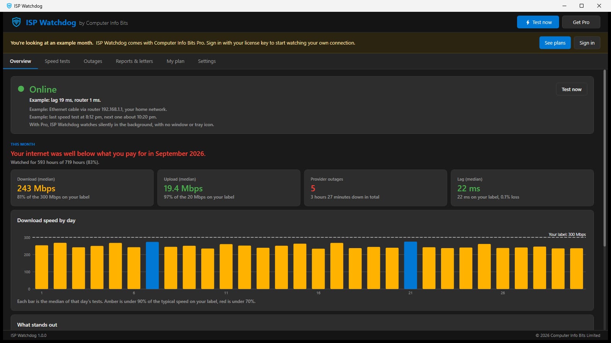Image resolution: width=611 pixels, height=343 pixels.
Task: Click the Upload (median) 19.4 Mbps card
Action: pyautogui.click(x=229, y=188)
